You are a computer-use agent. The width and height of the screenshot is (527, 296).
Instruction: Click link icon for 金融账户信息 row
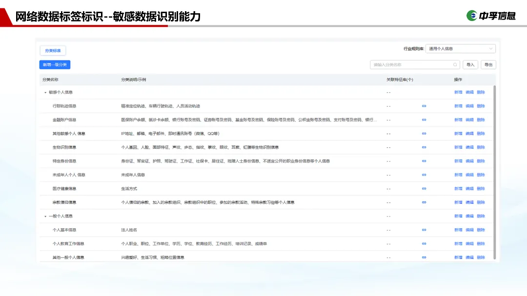pos(424,119)
